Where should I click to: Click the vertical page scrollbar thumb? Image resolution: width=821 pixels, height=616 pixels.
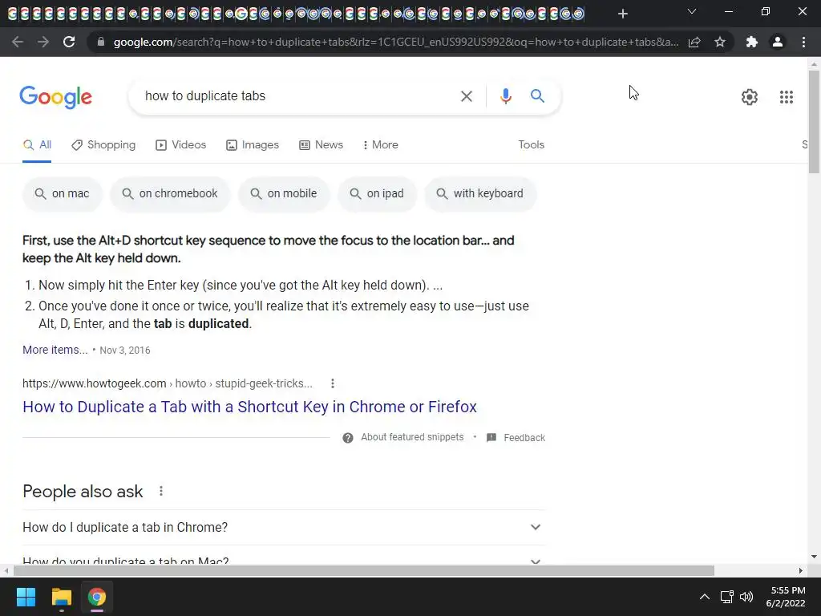(814, 122)
